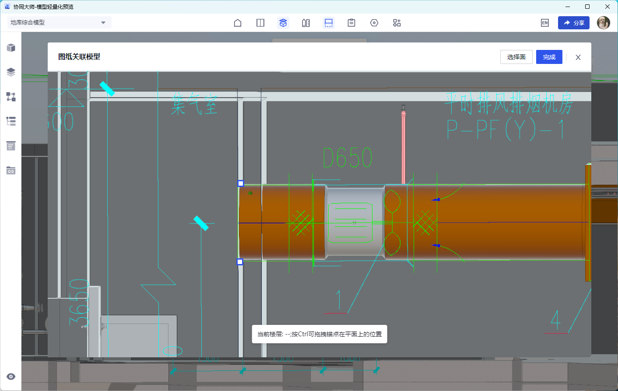Screen dimensions: 618x391
Task: Toggle the eye visibility icon at bottom-left
Action: pos(11,377)
